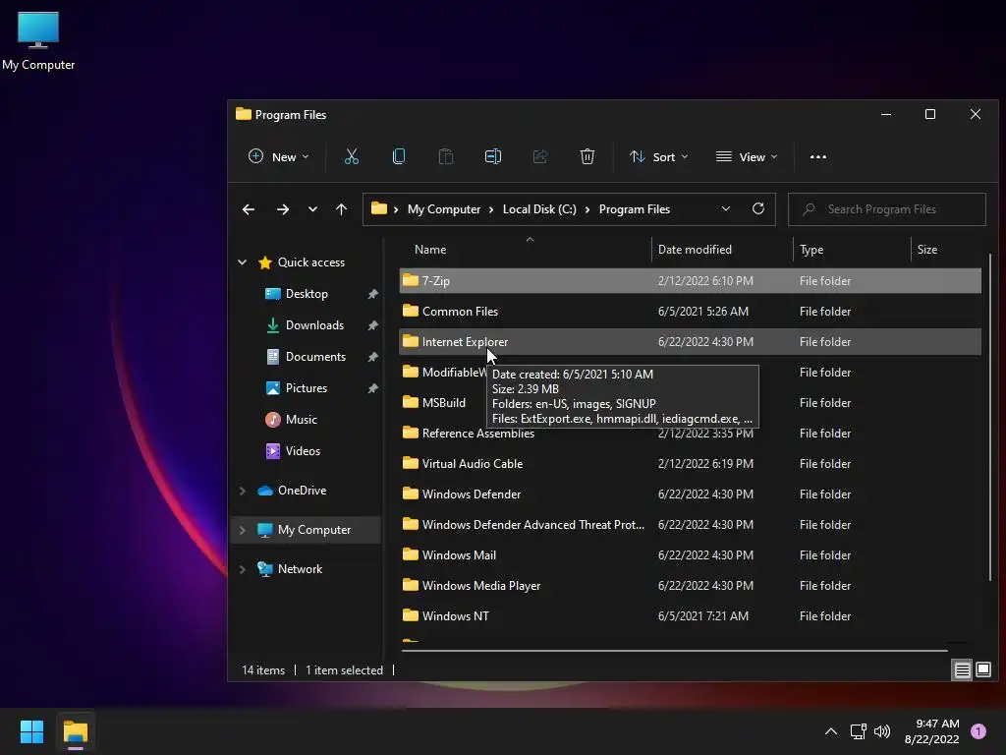Go up one folder level arrow
Image resolution: width=1006 pixels, height=755 pixels.
[x=341, y=209]
